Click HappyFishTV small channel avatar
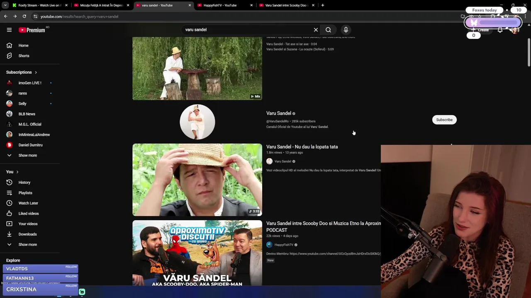The image size is (531, 298). coord(269,245)
